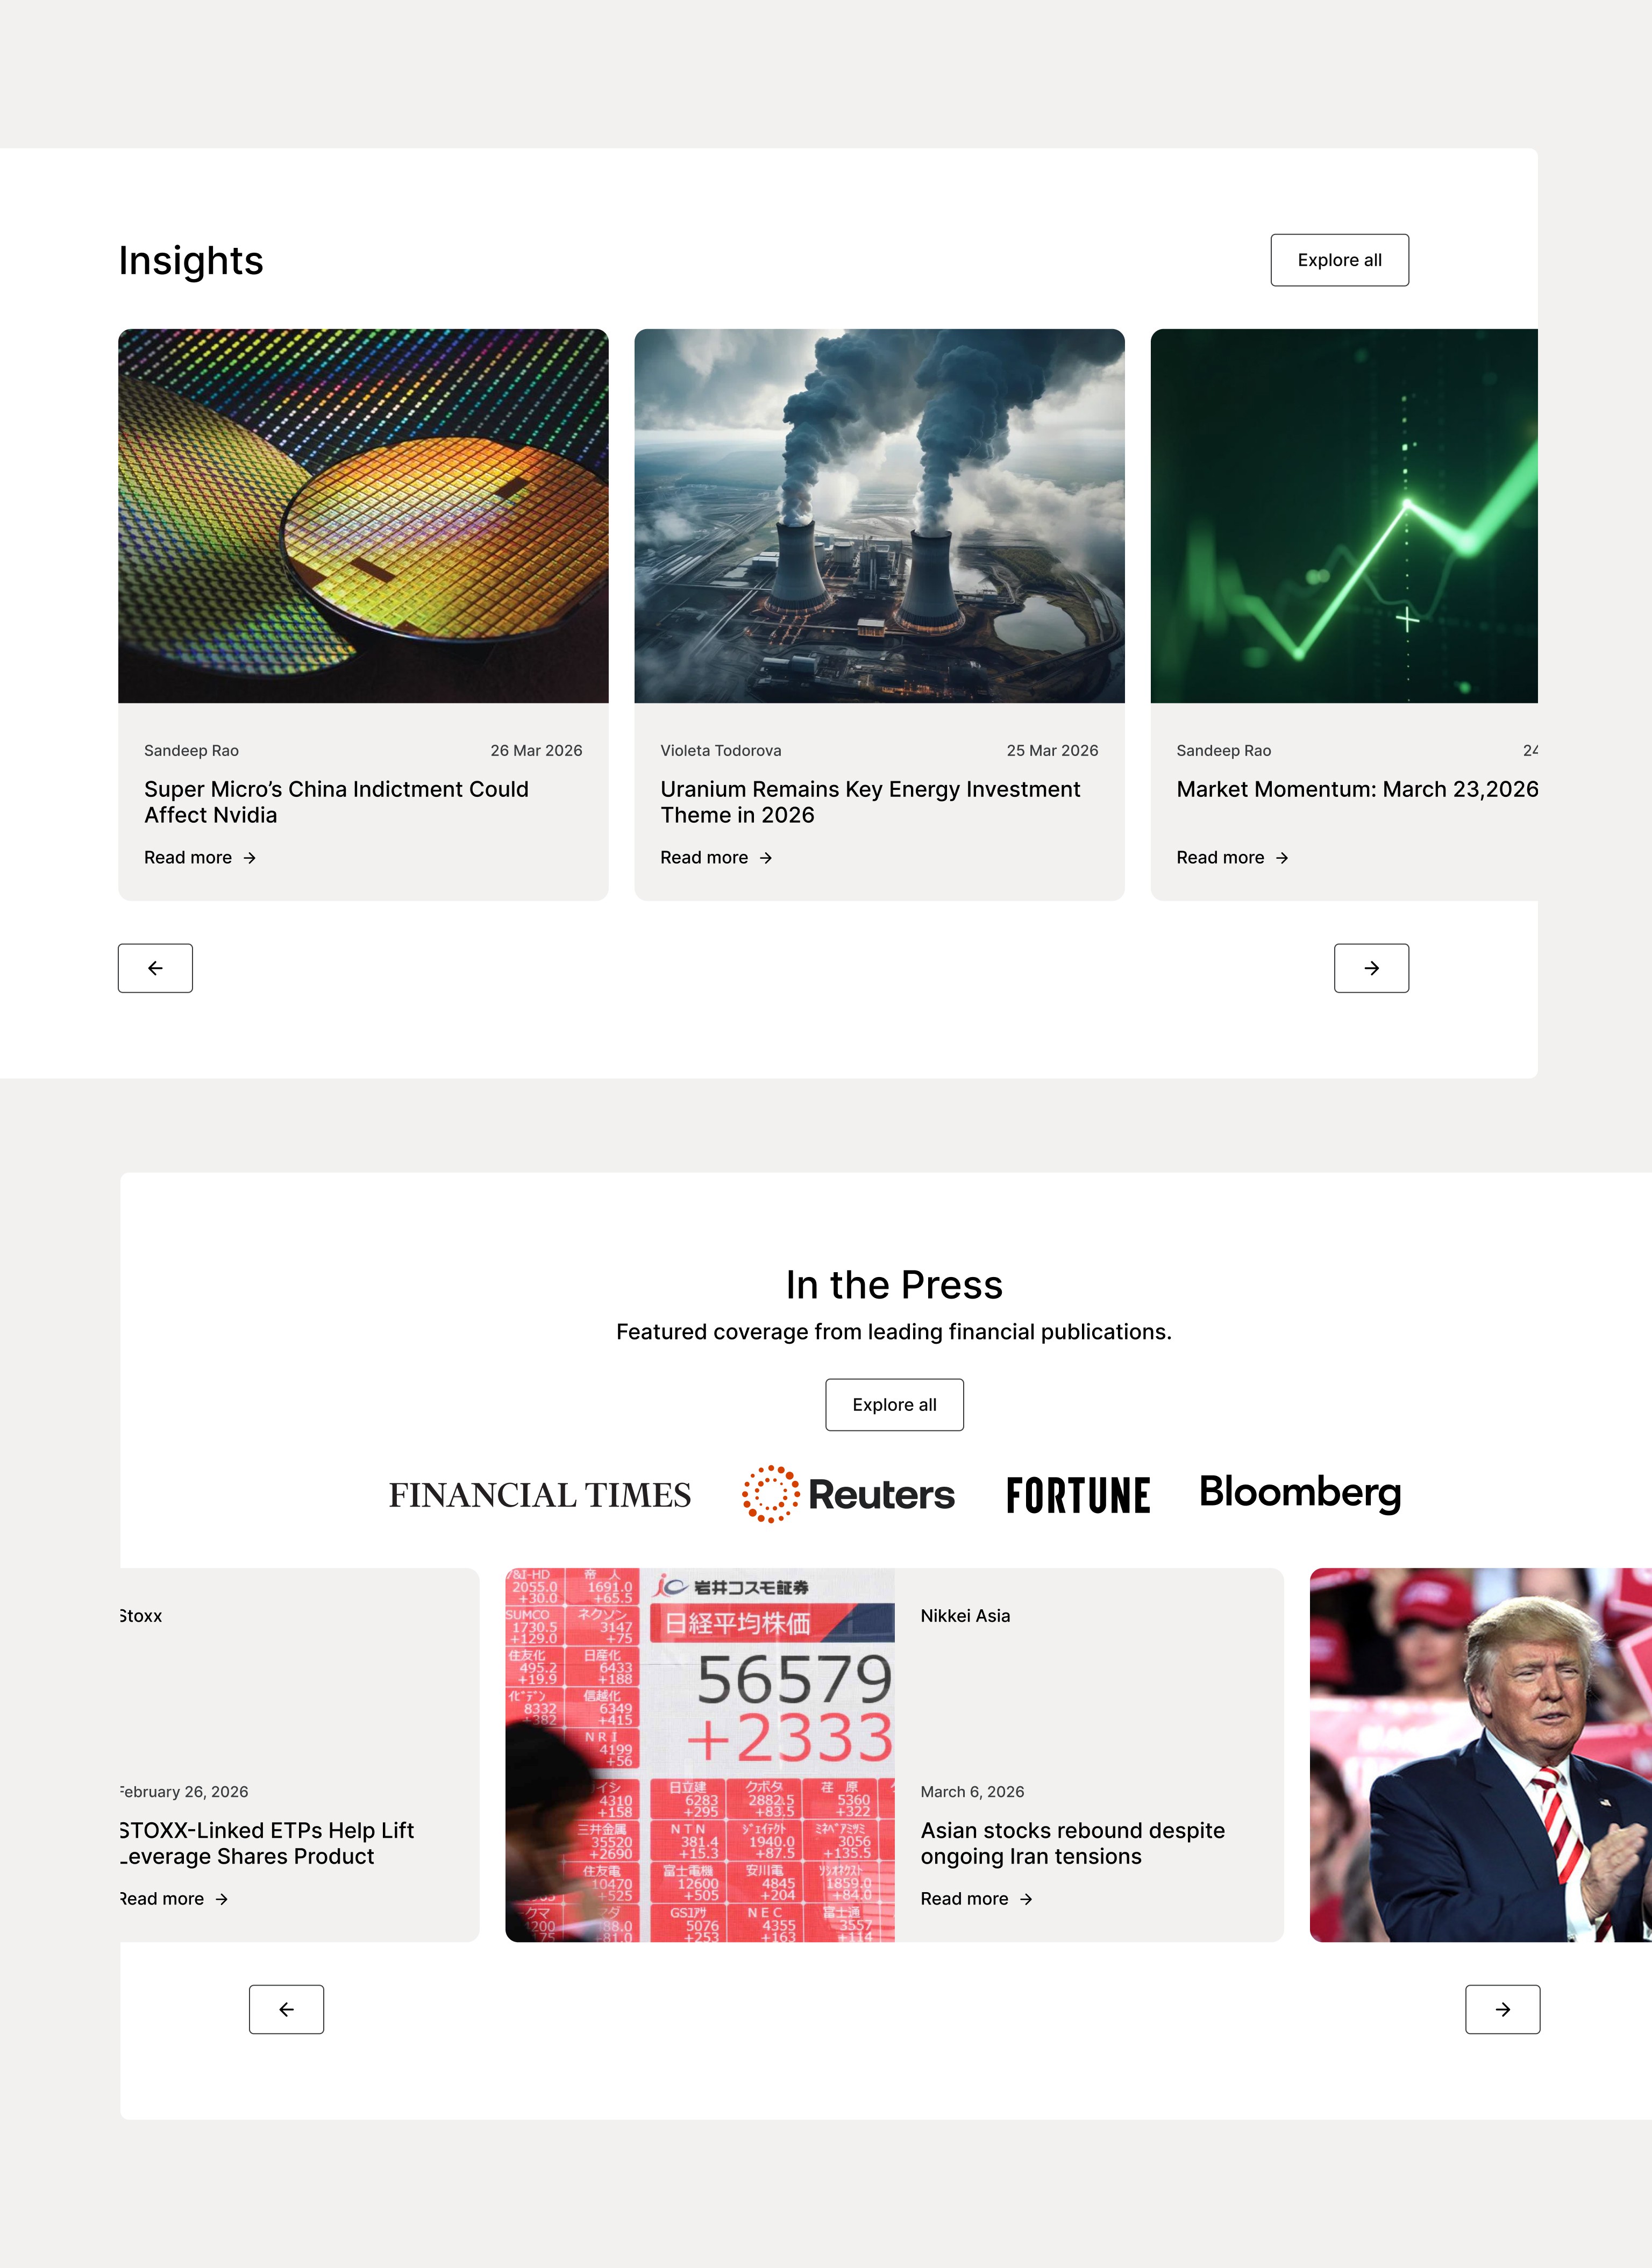Screen dimensions: 1652x2268
Task: Click the Insights next arrow button
Action: [x=1371, y=968]
